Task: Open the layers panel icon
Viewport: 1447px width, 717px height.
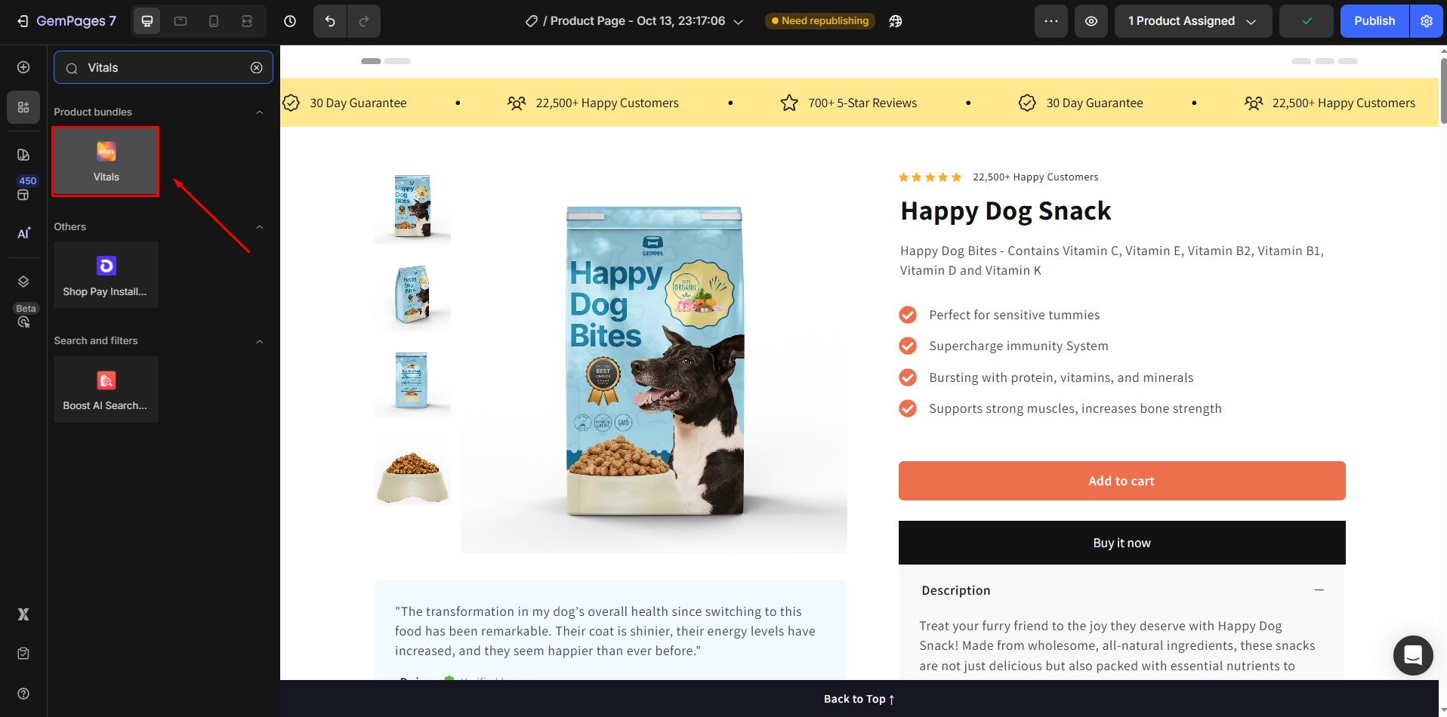Action: tap(23, 282)
